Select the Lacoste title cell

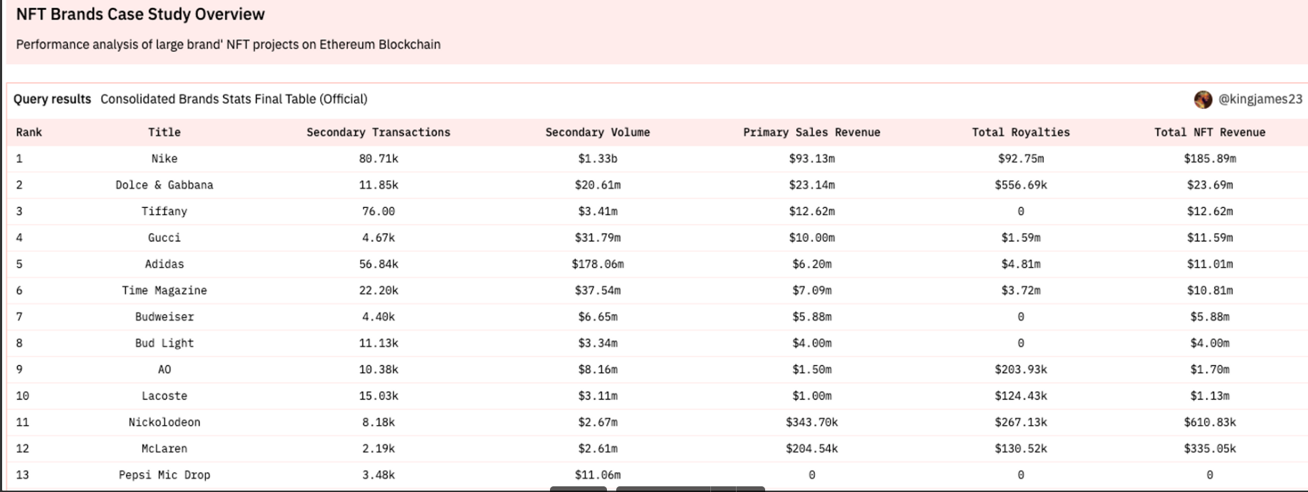coord(165,396)
